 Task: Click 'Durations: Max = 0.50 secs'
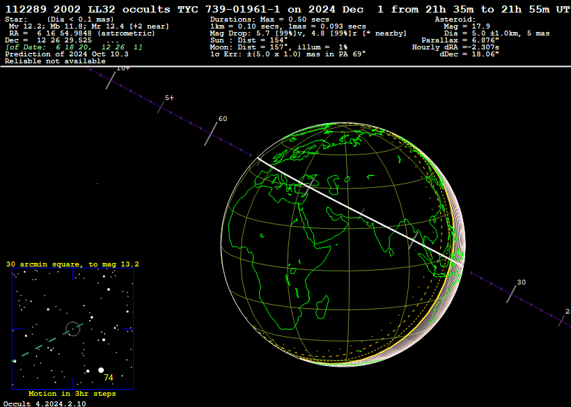[269, 19]
